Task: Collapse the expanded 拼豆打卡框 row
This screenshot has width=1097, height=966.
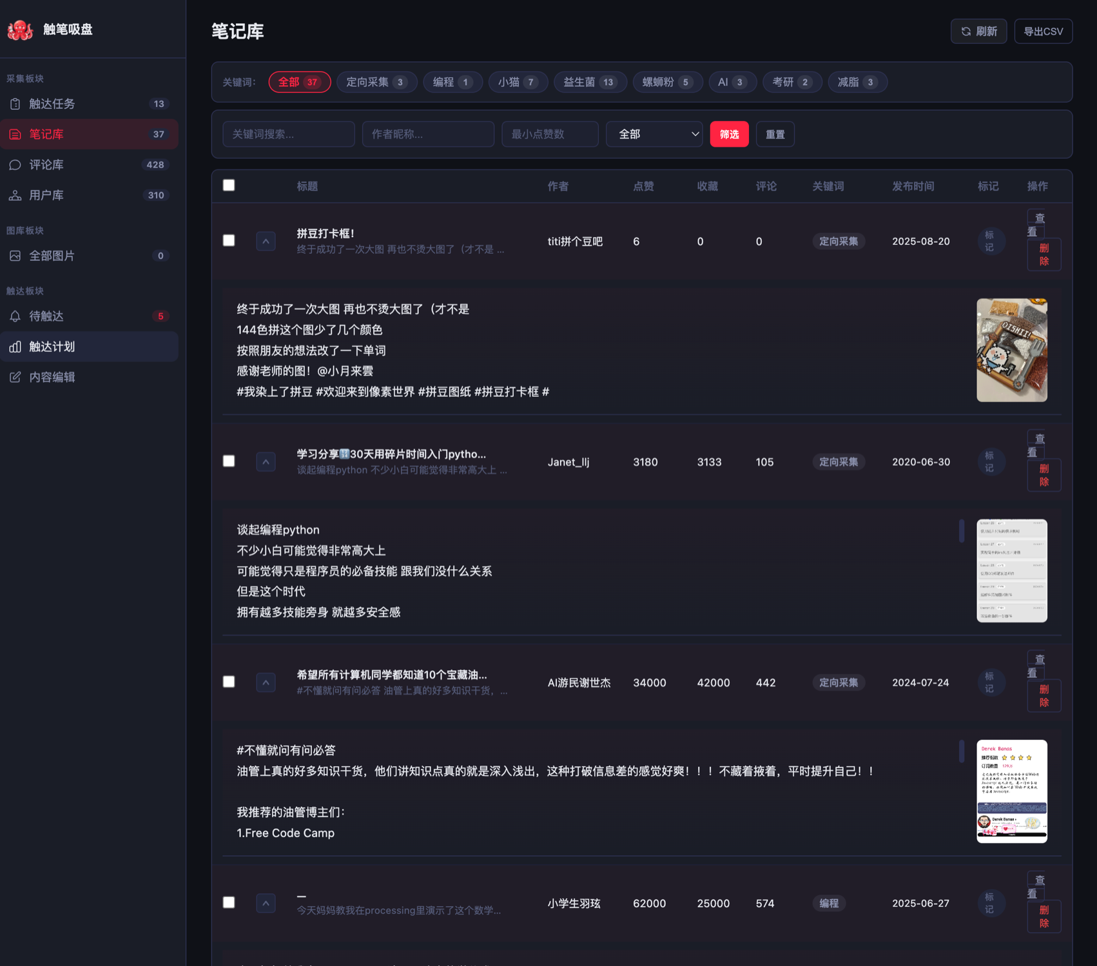Action: 266,241
